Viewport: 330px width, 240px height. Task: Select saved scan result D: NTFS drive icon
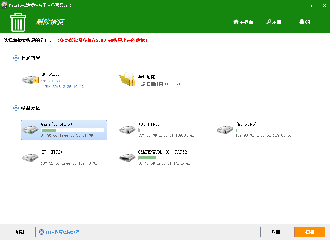click(31, 80)
